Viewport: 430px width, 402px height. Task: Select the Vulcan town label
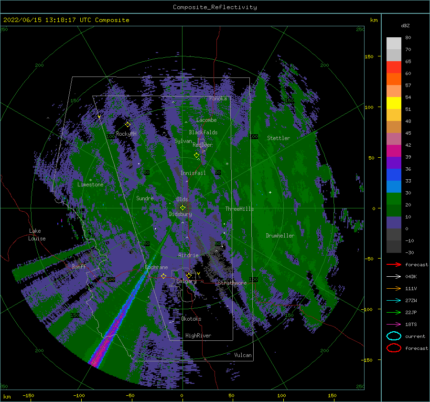tap(243, 355)
